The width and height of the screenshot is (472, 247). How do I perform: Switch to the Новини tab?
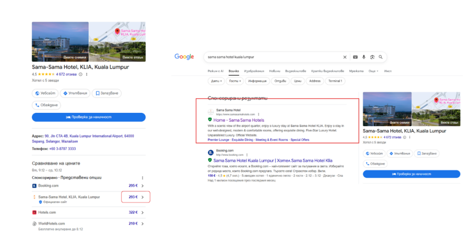tap(274, 71)
